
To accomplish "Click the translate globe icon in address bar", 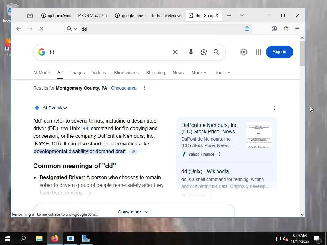I will (x=247, y=29).
